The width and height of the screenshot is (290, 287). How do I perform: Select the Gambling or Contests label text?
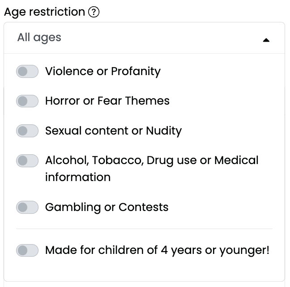(107, 207)
